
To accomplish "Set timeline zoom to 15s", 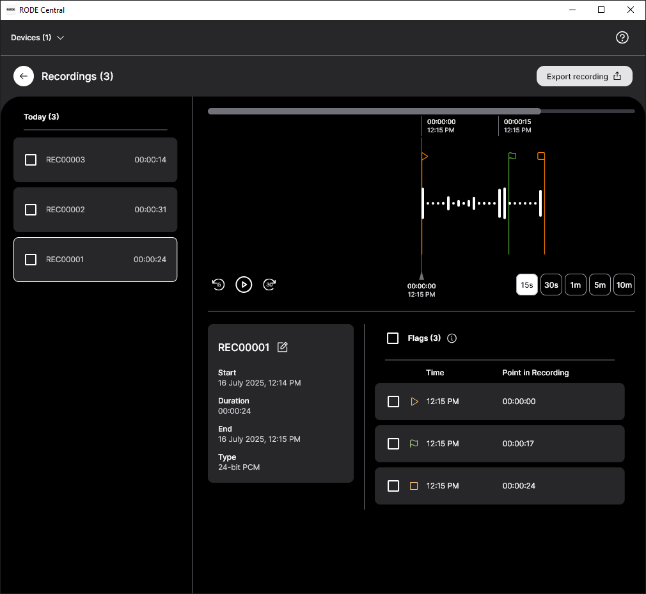I will pos(526,285).
